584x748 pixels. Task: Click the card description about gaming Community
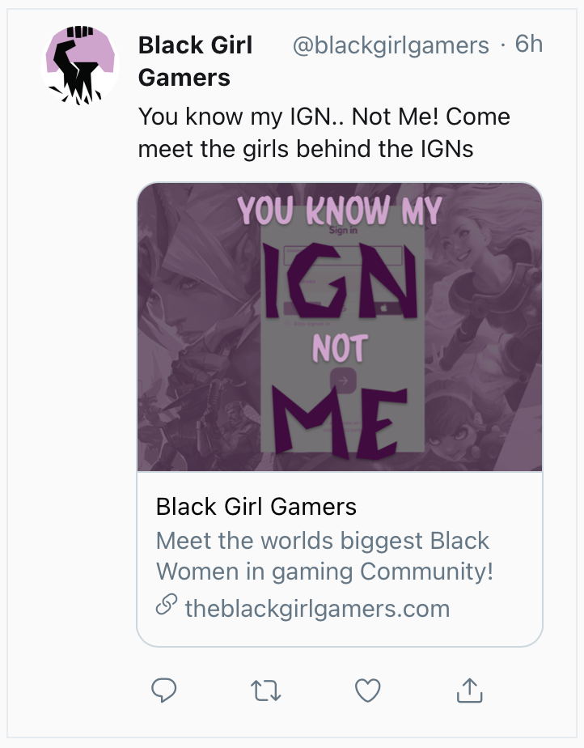[324, 556]
